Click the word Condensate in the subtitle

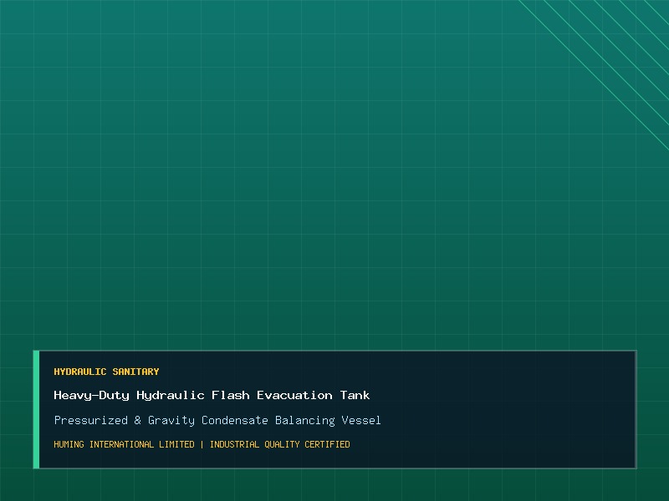click(235, 421)
